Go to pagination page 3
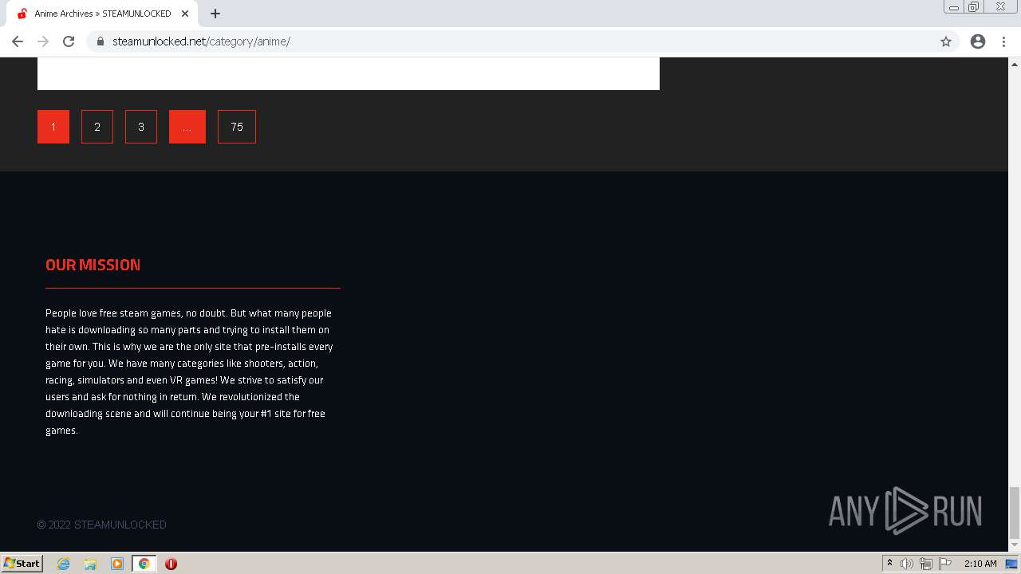 [141, 127]
